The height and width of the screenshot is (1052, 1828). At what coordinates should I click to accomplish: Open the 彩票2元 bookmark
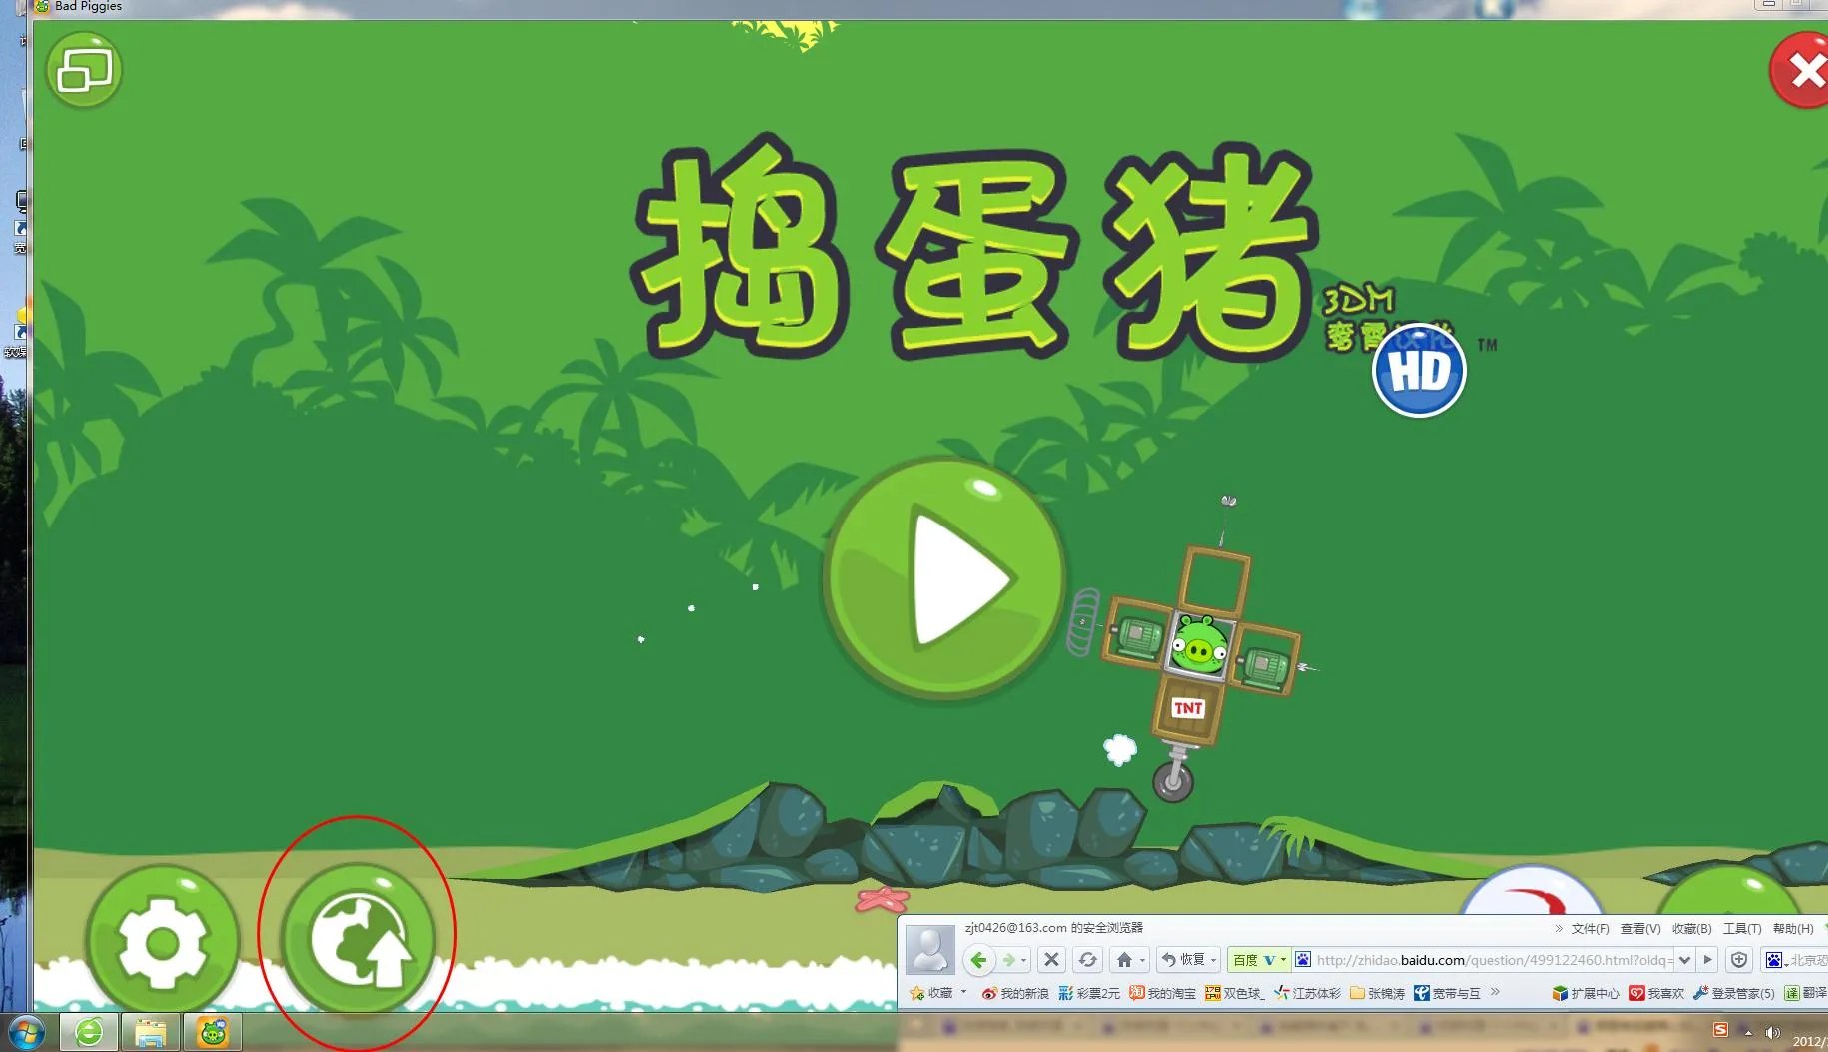(x=1089, y=993)
